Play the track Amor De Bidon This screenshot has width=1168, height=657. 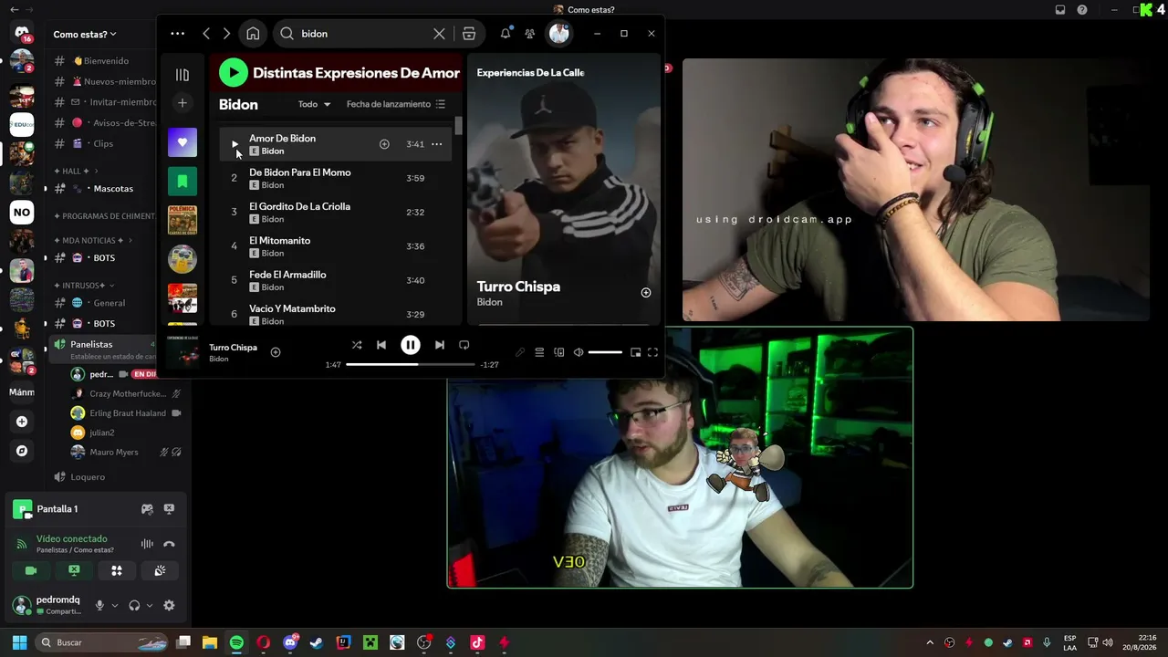(x=234, y=144)
